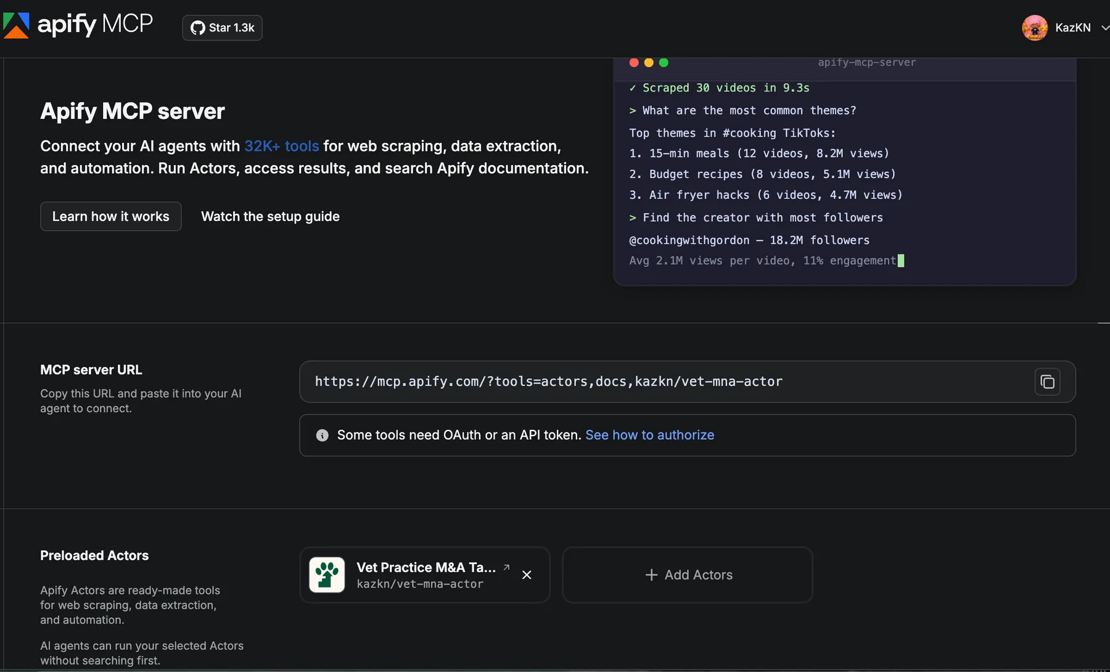Click the red dot in terminal window
Viewport: 1110px width, 672px height.
(x=634, y=62)
